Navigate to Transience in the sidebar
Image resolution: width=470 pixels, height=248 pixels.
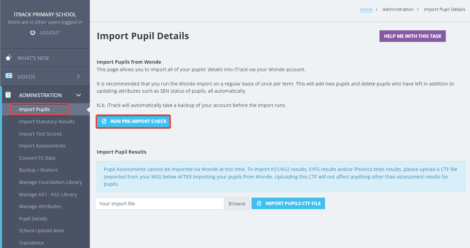click(x=32, y=243)
